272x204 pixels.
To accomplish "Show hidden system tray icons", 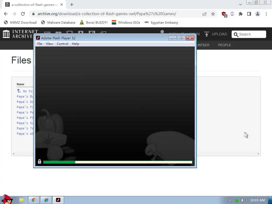I will 230,200.
